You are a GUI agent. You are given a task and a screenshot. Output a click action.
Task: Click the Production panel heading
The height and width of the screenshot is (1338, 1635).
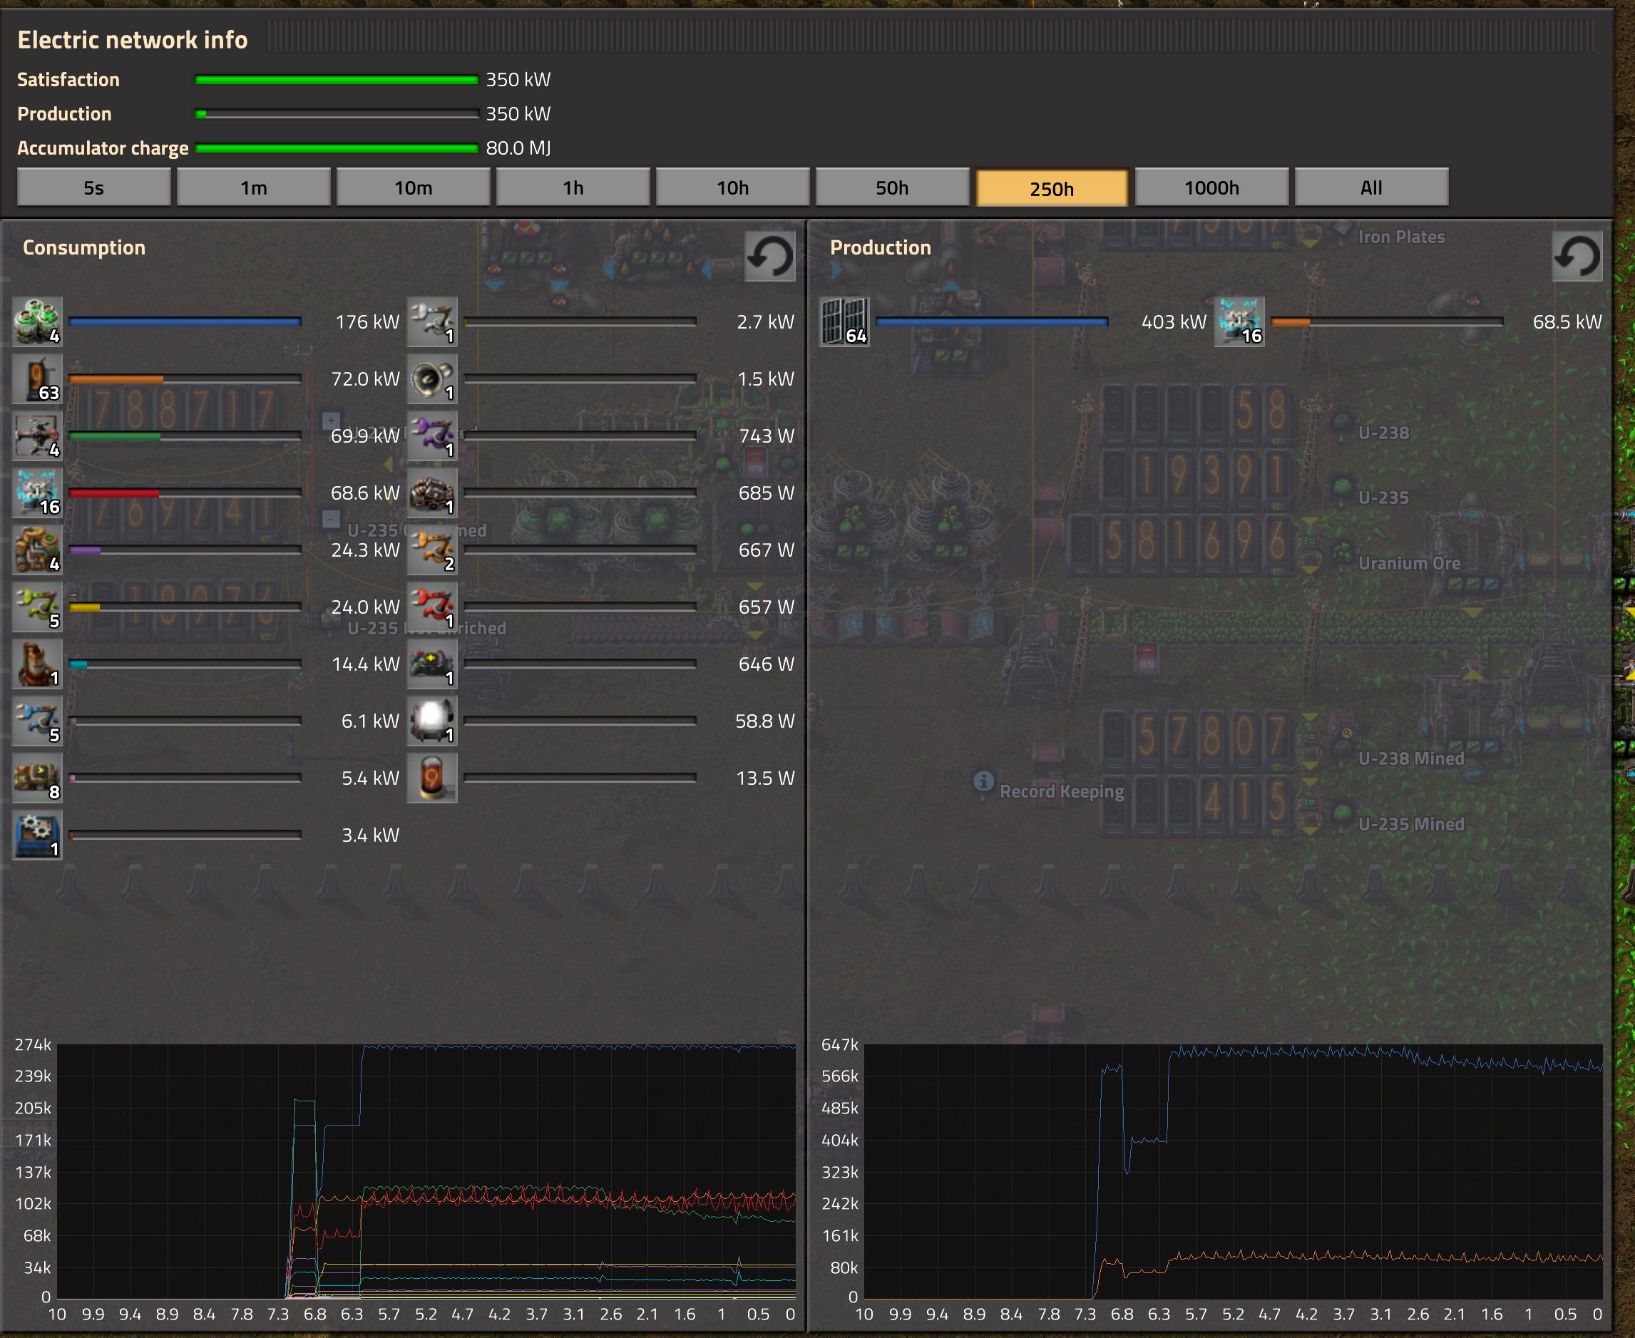click(881, 247)
